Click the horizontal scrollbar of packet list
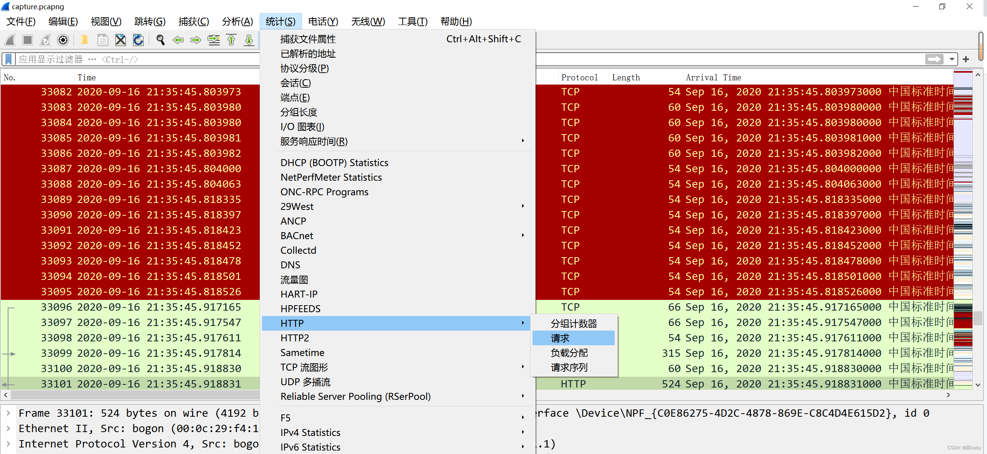 pos(134,395)
